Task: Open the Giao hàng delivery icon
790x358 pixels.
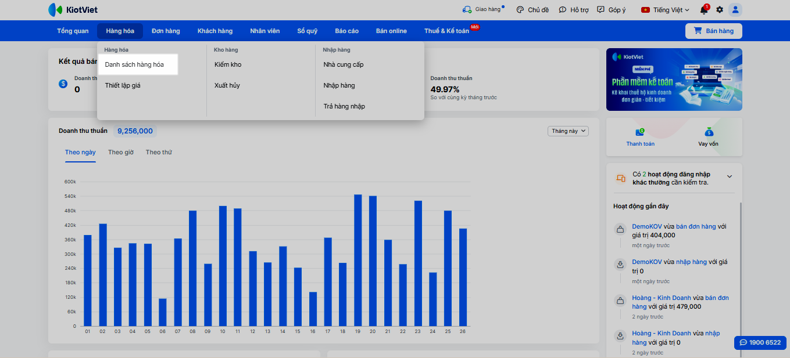Action: coord(467,10)
